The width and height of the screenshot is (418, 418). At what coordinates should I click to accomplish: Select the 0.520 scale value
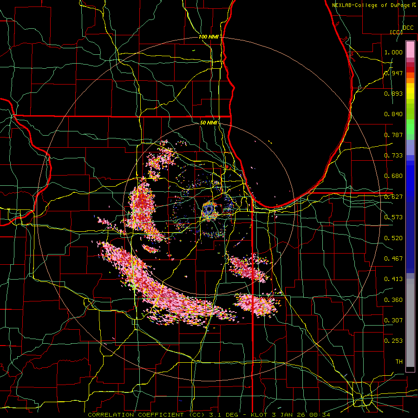click(393, 238)
